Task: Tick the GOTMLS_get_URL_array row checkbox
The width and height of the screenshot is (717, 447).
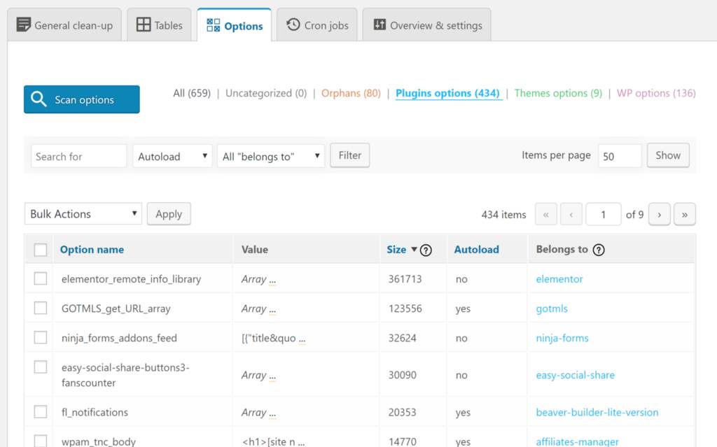Action: coord(41,308)
